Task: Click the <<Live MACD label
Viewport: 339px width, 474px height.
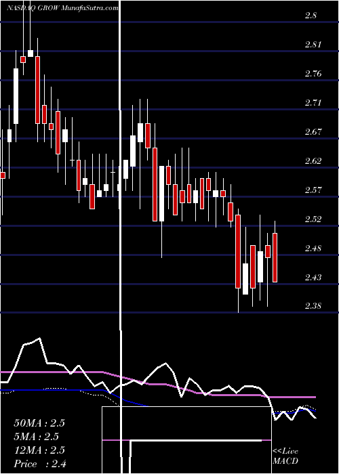Action: [285, 456]
